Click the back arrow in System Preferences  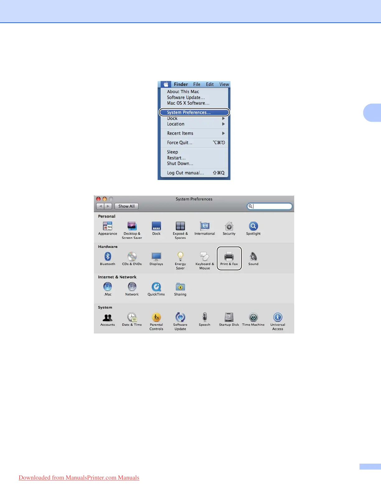[x=100, y=206]
